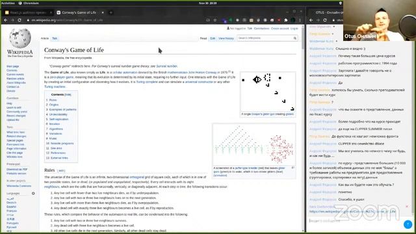Jump to Rules in the contents
This screenshot has width=416, height=234.
pyautogui.click(x=53, y=100)
